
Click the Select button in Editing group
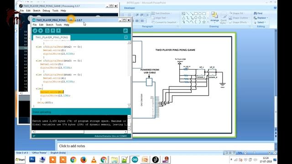tap(260, 22)
